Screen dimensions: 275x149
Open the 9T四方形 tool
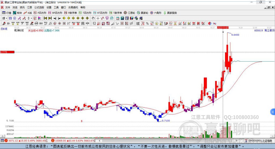[x=100, y=13]
